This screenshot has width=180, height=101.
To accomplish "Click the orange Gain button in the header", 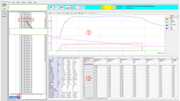I will (114, 7).
